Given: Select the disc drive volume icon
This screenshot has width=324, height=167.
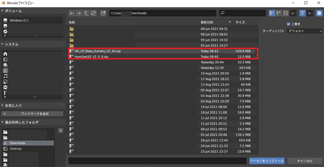Looking at the screenshot, I should 5,32.
